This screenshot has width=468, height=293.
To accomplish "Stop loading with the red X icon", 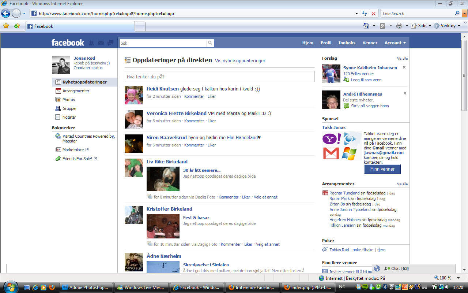I will coord(373,14).
